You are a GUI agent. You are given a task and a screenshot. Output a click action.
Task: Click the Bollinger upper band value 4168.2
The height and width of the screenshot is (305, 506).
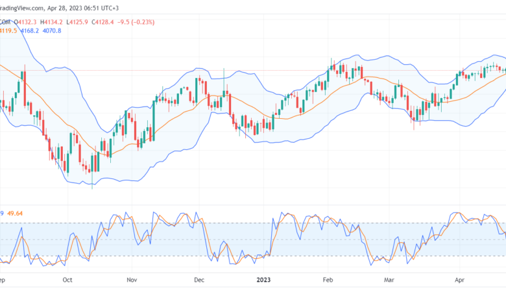coord(30,31)
